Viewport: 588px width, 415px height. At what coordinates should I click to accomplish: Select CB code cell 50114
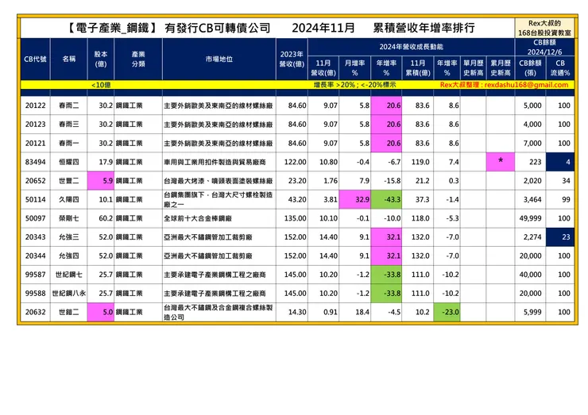35,199
